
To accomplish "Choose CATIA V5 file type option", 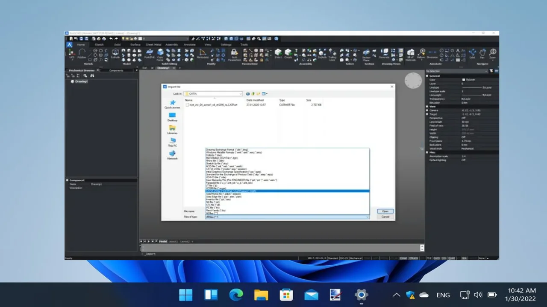I will (x=287, y=191).
